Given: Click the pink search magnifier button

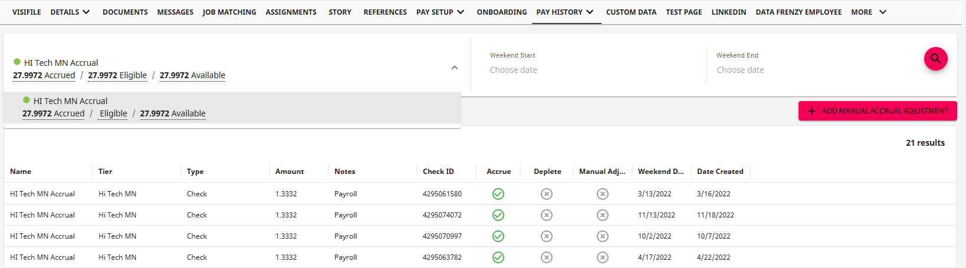Looking at the screenshot, I should [935, 59].
